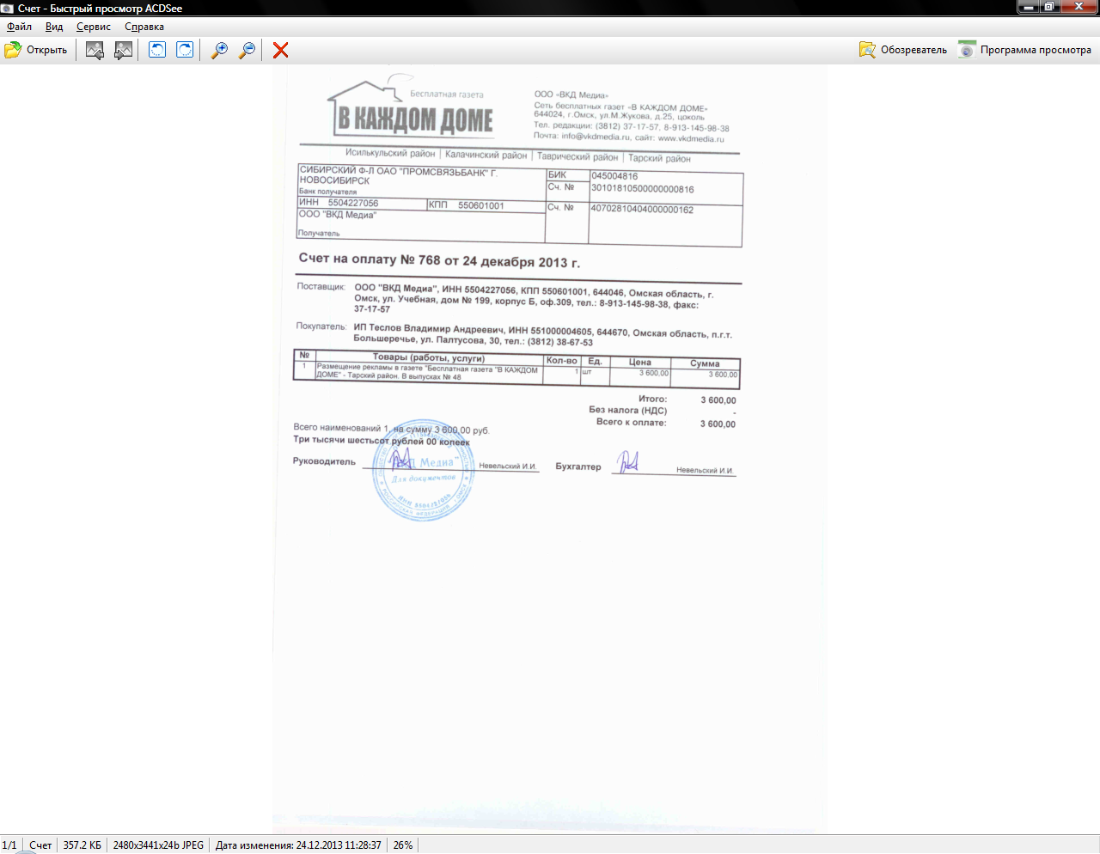Screen dimensions: 1100x854
Task: Open the Сервис menu
Action: click(94, 27)
